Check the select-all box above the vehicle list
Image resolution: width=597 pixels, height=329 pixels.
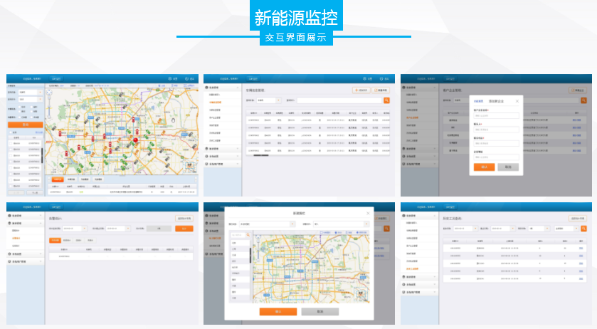click(11, 132)
